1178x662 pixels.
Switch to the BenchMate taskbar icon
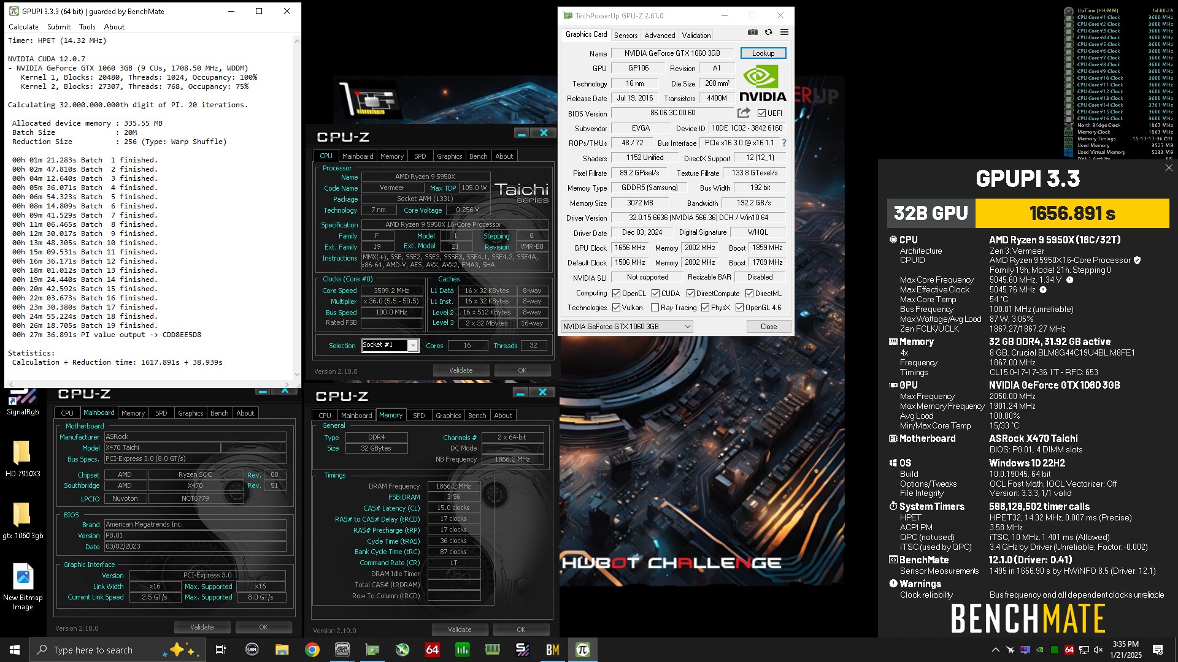point(552,650)
